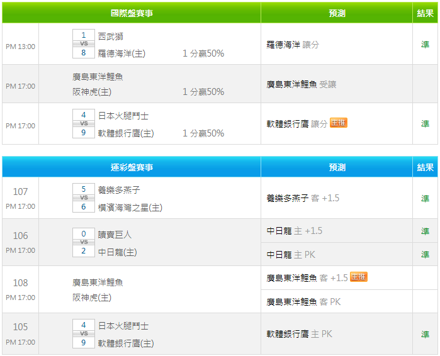
Task: Click 軟體銀行鷹(主) in the 國際盤 match column
Action: pos(126,133)
